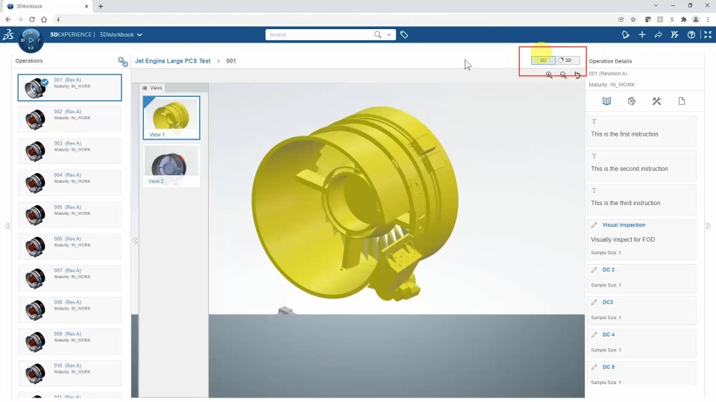Collapse the Views panel with left chevron
The height and width of the screenshot is (402, 716).
(135, 240)
